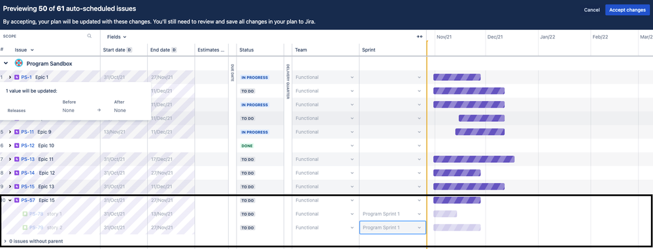
Task: Click the D badge beside End date
Action: (174, 50)
